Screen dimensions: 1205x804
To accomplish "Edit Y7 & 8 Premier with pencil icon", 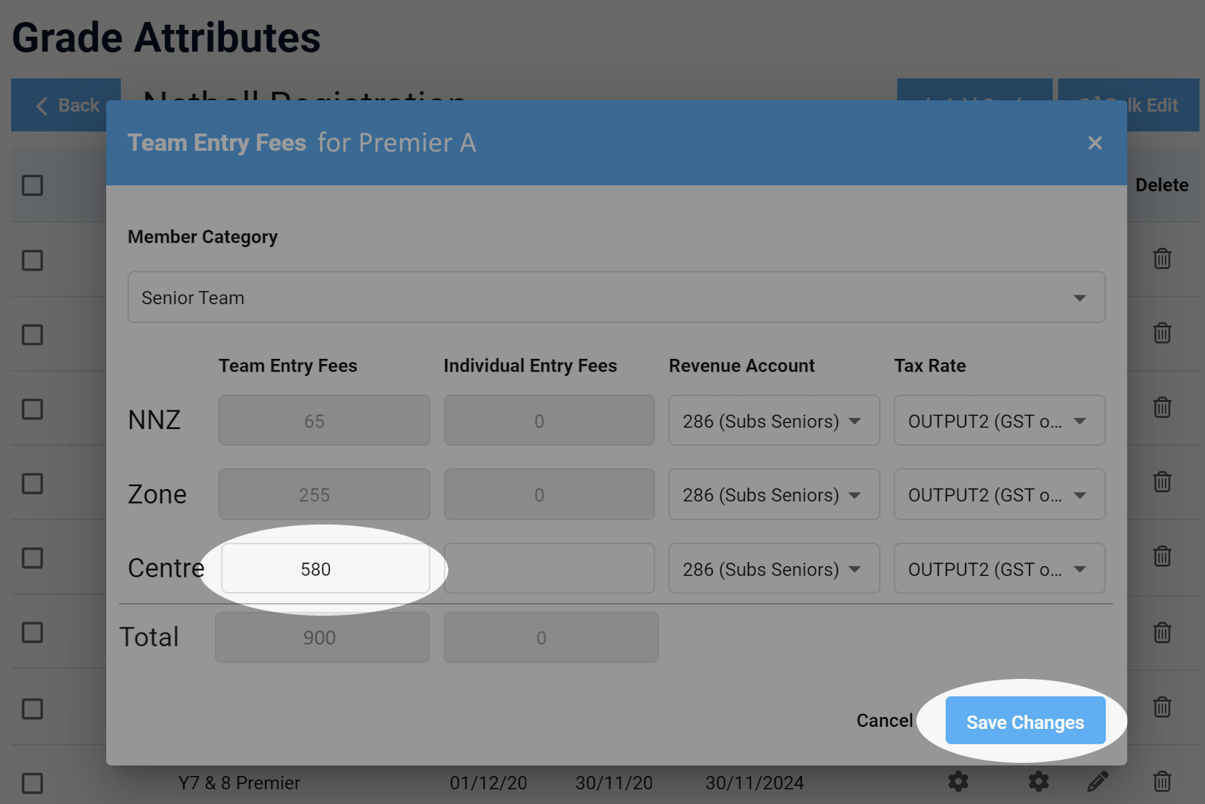I will point(1098,781).
